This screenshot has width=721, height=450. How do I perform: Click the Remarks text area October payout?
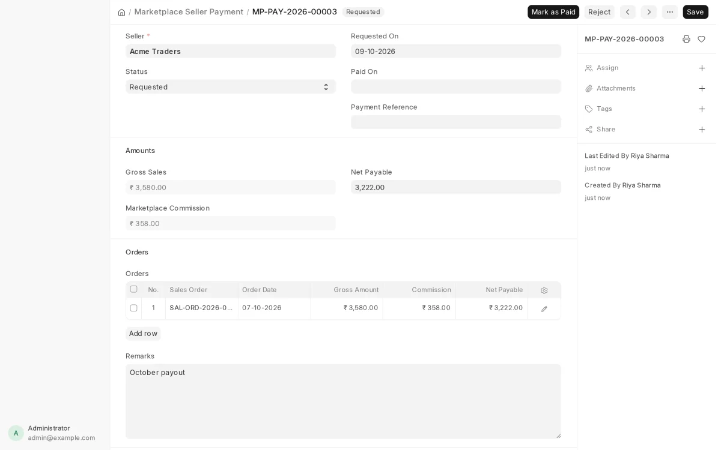point(343,401)
